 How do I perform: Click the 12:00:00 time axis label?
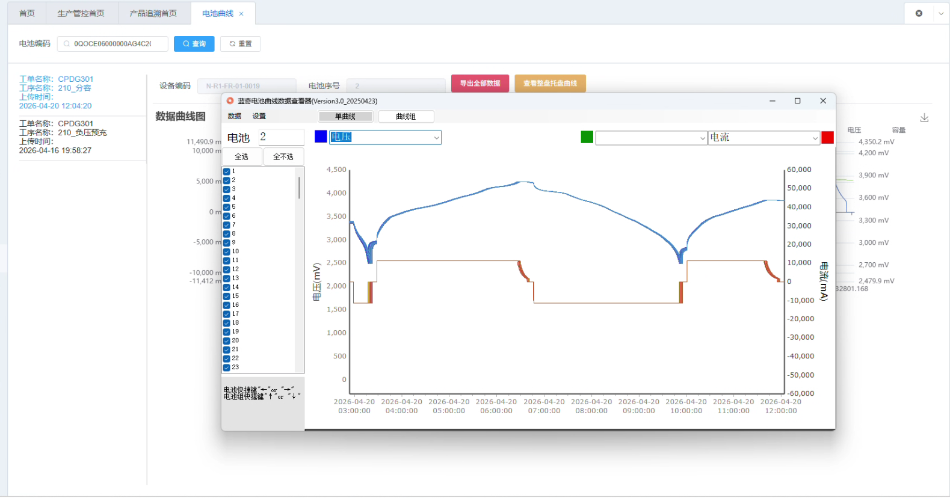point(781,411)
